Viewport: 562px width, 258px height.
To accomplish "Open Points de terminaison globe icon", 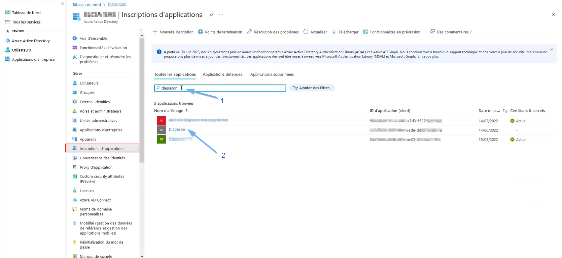I will point(201,32).
